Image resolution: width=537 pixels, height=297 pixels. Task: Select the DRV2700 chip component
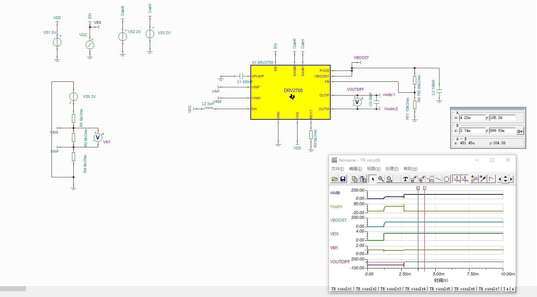pyautogui.click(x=290, y=92)
